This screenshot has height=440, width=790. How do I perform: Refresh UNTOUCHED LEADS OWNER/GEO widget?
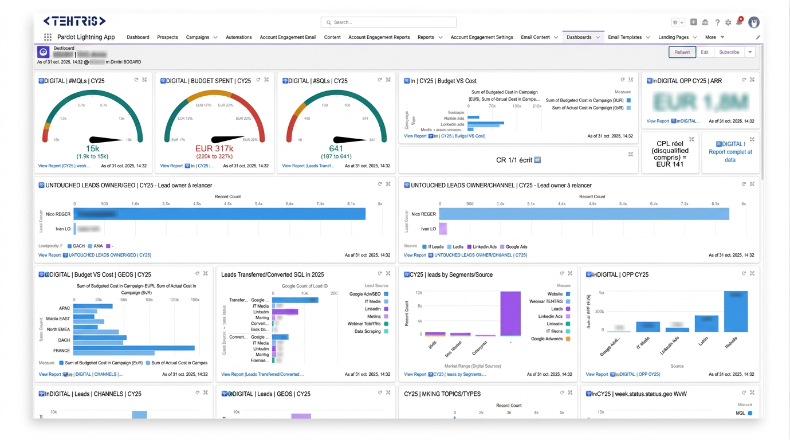point(380,184)
